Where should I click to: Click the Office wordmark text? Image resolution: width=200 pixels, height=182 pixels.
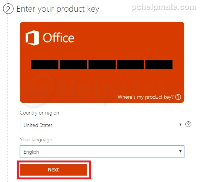(58, 38)
